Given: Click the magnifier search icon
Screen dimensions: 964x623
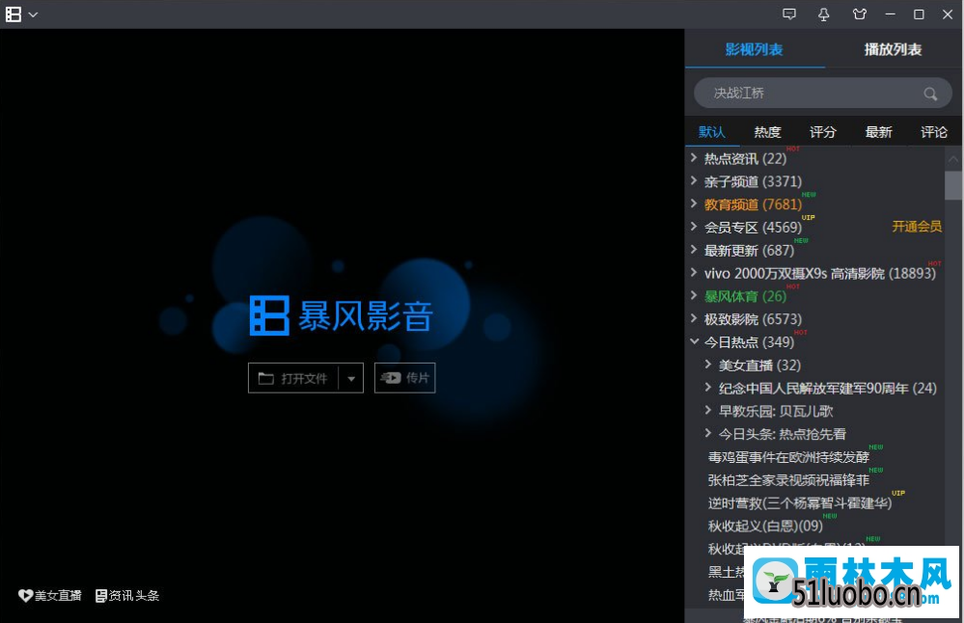Looking at the screenshot, I should coord(930,94).
